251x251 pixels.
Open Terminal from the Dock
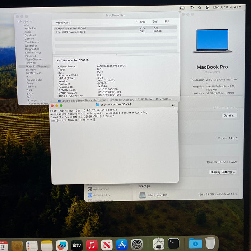[x=173, y=243]
